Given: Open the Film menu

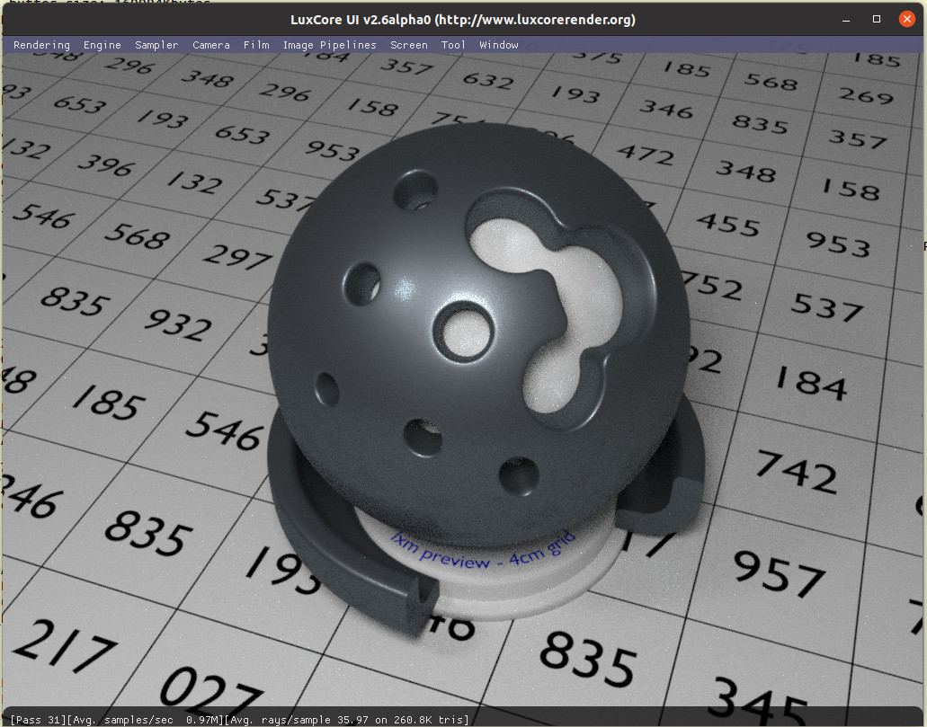Looking at the screenshot, I should pos(256,45).
